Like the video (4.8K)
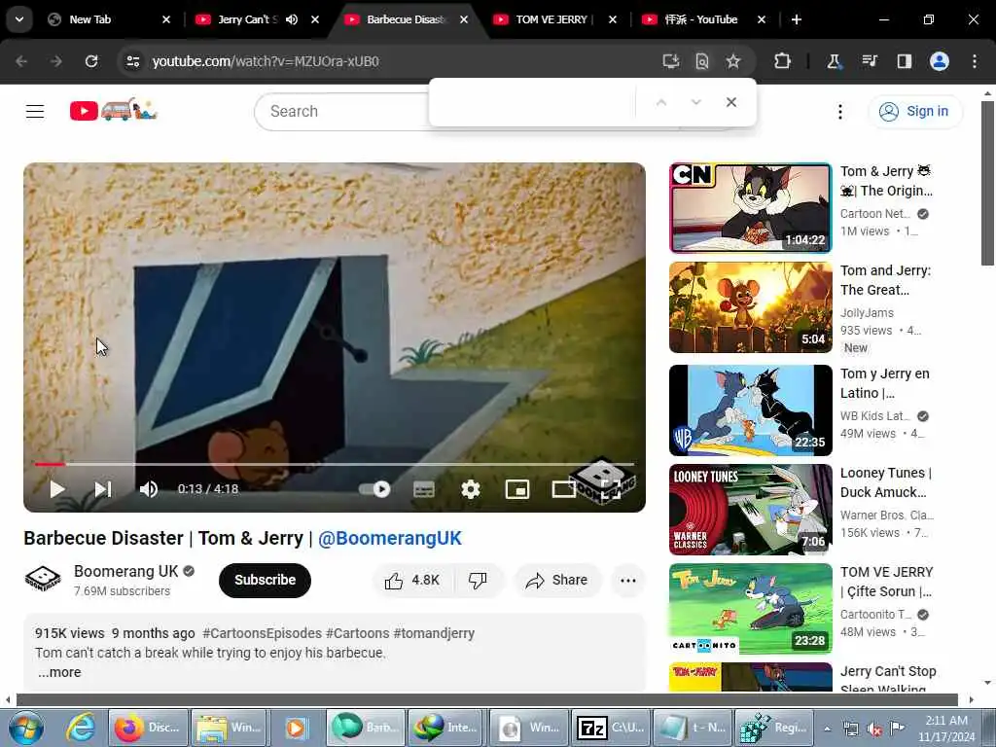Viewport: 996px width, 747px height. click(x=411, y=580)
